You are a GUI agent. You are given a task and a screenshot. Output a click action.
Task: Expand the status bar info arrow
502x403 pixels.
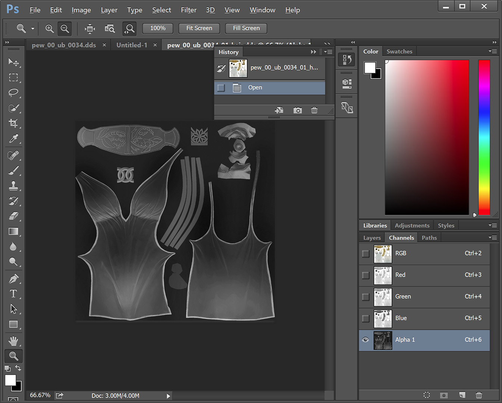pos(168,396)
